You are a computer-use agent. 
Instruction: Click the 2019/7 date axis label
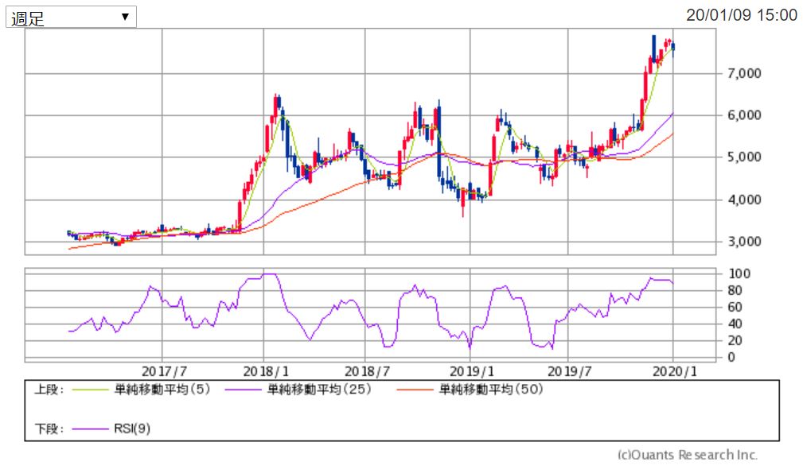[x=570, y=371]
